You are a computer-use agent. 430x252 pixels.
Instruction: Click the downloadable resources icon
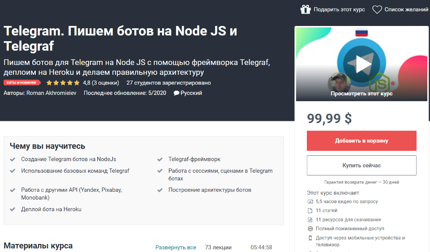coord(310,220)
